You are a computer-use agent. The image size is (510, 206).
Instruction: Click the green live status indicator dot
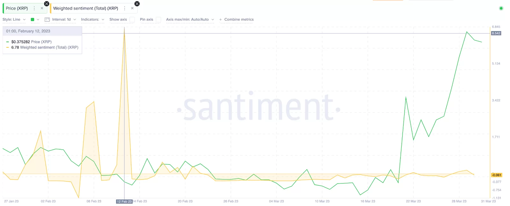point(501,8)
